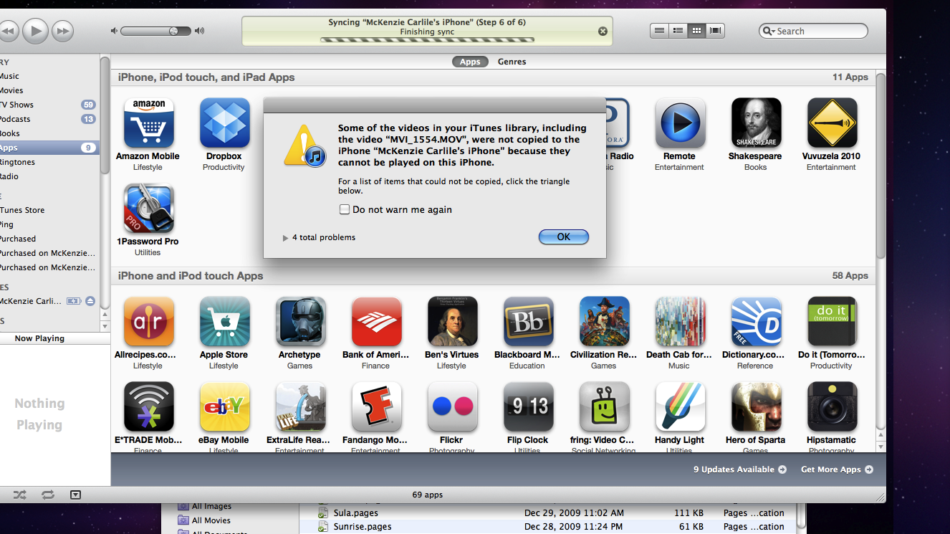Open Ringtones in the sidebar
This screenshot has height=534, width=950.
pos(49,162)
